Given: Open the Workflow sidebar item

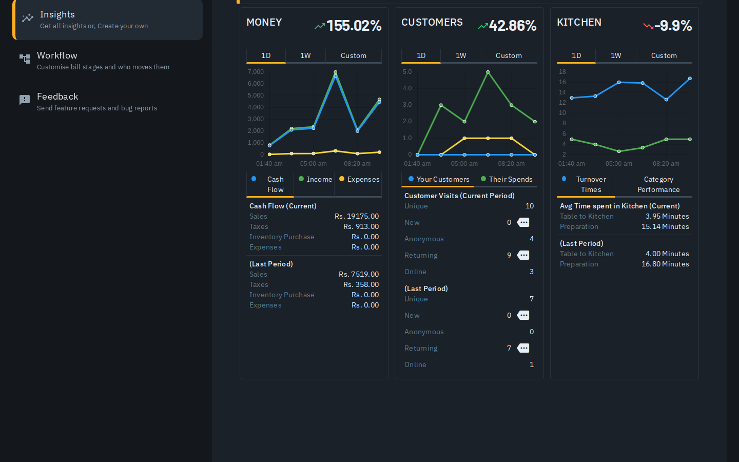Looking at the screenshot, I should pyautogui.click(x=108, y=61).
